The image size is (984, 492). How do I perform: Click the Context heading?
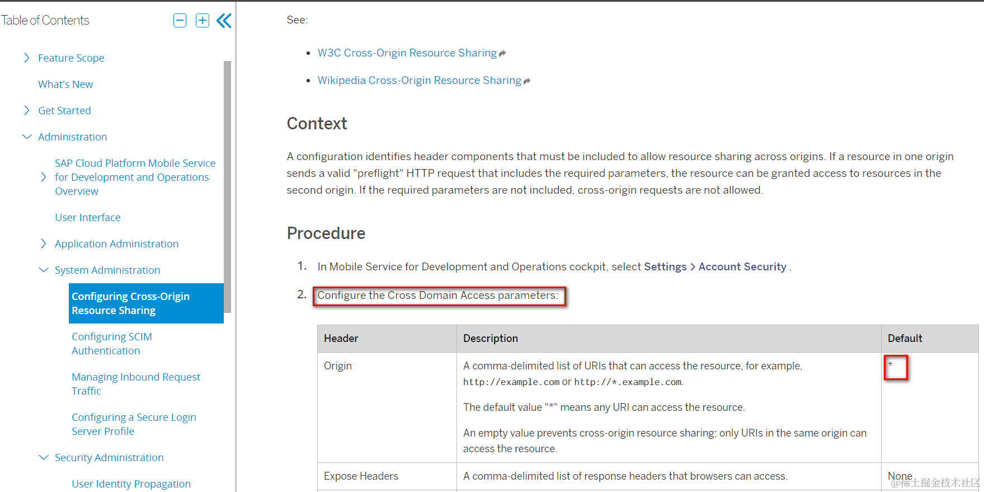(x=317, y=123)
